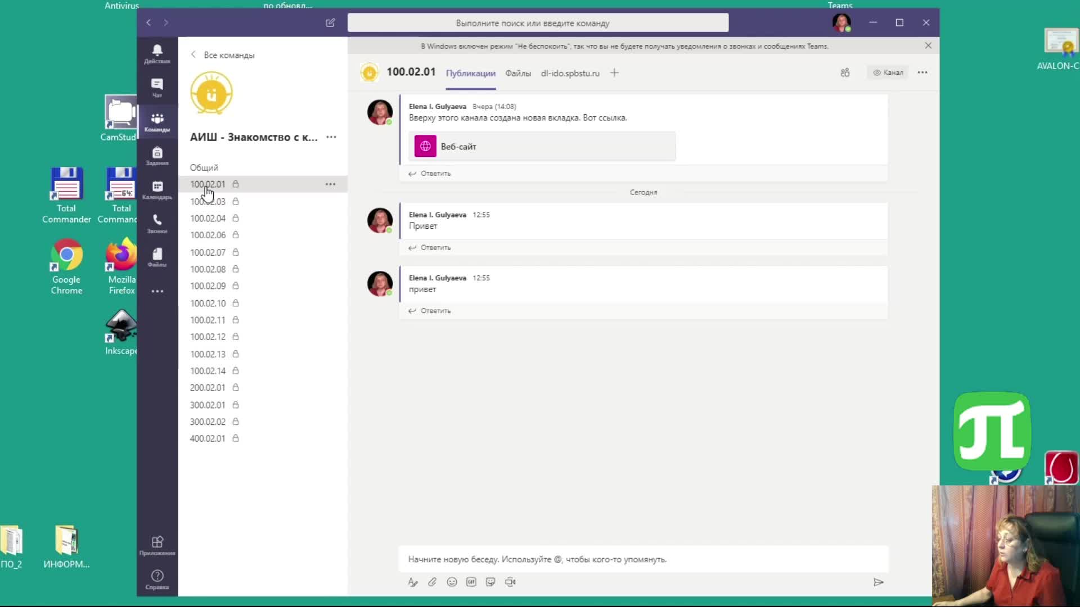Attach a file with the paperclip

coord(432,582)
